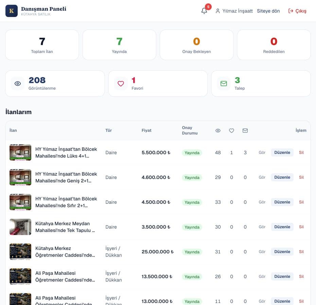Open the Yılmaz İnşaatt account name

point(238,11)
